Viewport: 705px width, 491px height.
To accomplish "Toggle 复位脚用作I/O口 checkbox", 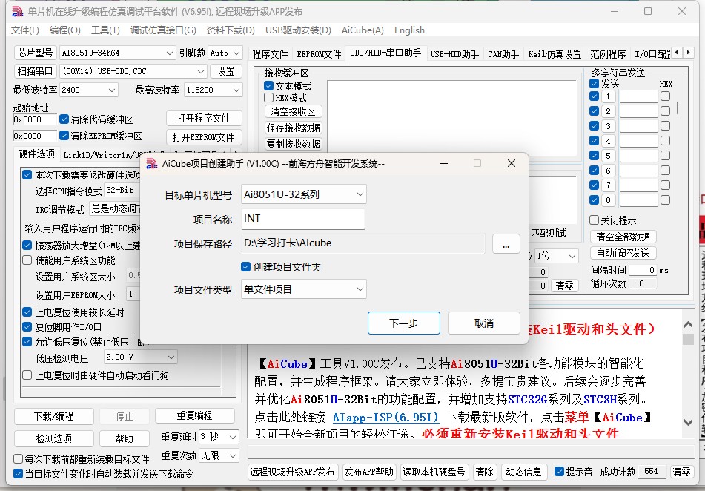I will click(x=27, y=327).
